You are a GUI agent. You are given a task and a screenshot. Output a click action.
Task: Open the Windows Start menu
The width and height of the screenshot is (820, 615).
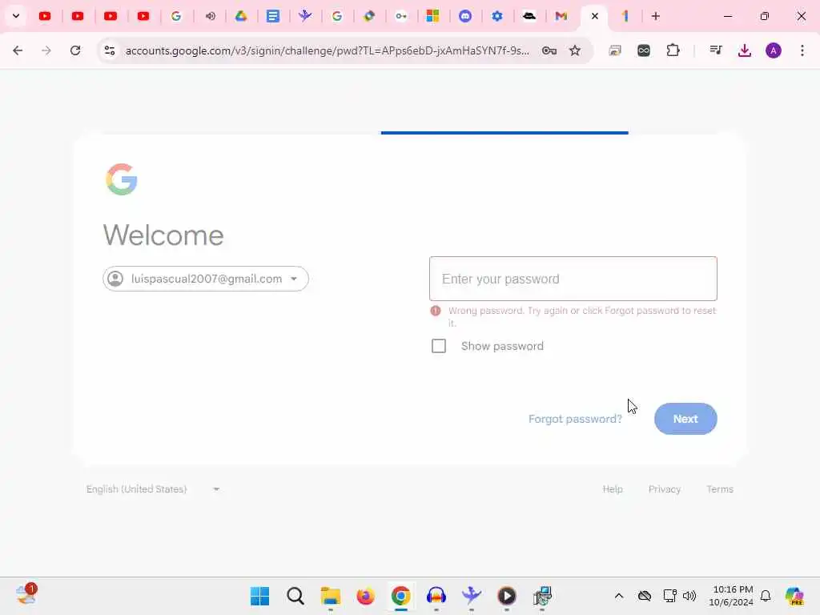pos(260,596)
